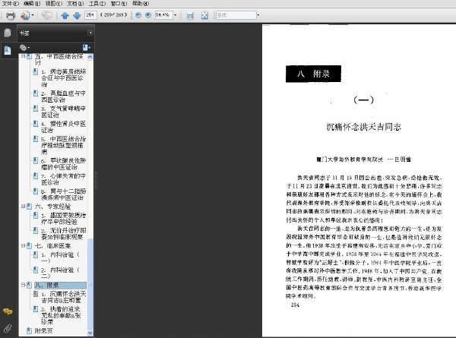Image resolution: width=456 pixels, height=338 pixels.
Task: Click the greyed-out email globe toolbar icon
Action: 46,15
